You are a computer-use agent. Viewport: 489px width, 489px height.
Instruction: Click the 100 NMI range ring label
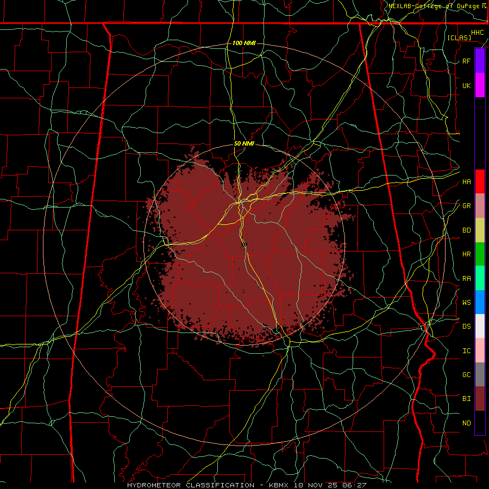[x=244, y=43]
